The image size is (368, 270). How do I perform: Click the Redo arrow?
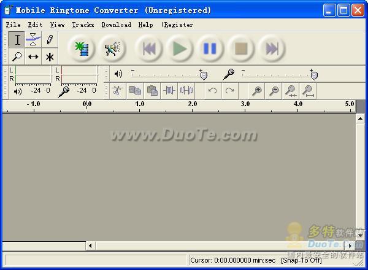point(230,90)
